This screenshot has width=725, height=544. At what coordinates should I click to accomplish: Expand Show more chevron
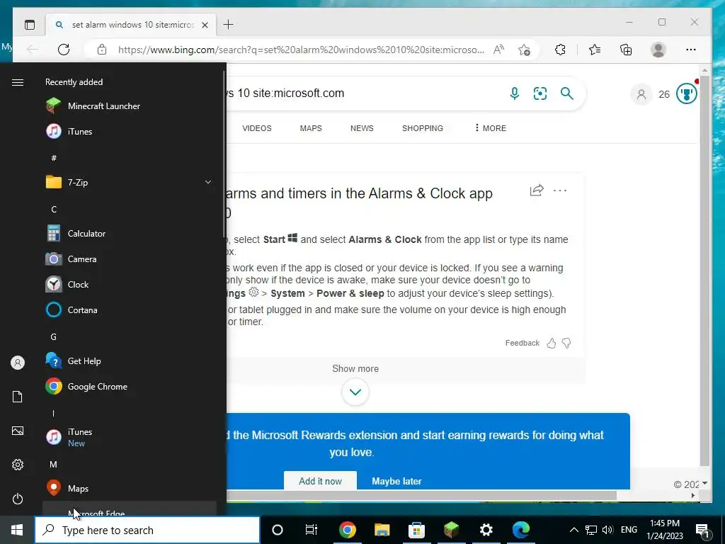[x=355, y=392]
